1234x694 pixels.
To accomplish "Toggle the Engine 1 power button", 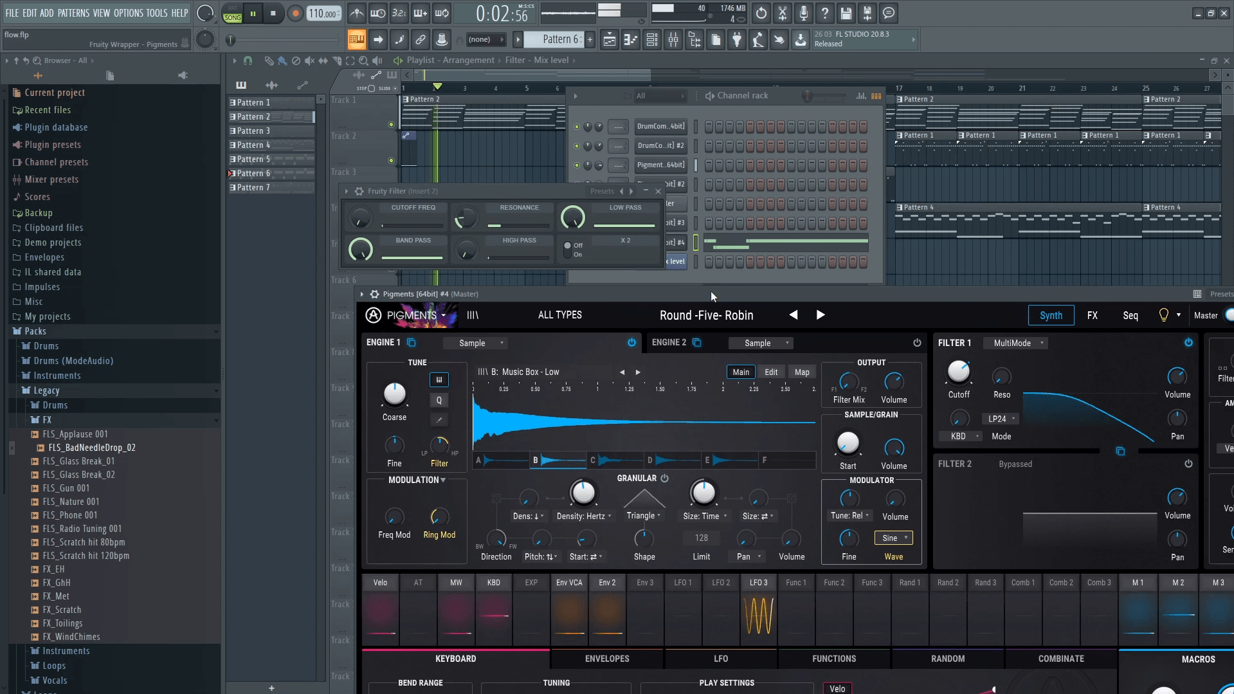I will (x=631, y=343).
